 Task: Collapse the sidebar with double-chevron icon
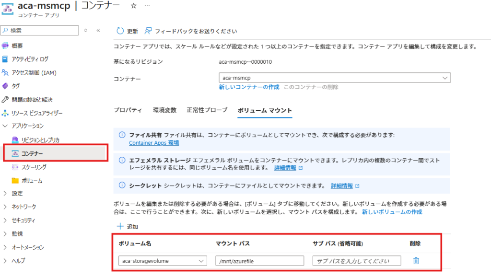pyautogui.click(x=98, y=30)
